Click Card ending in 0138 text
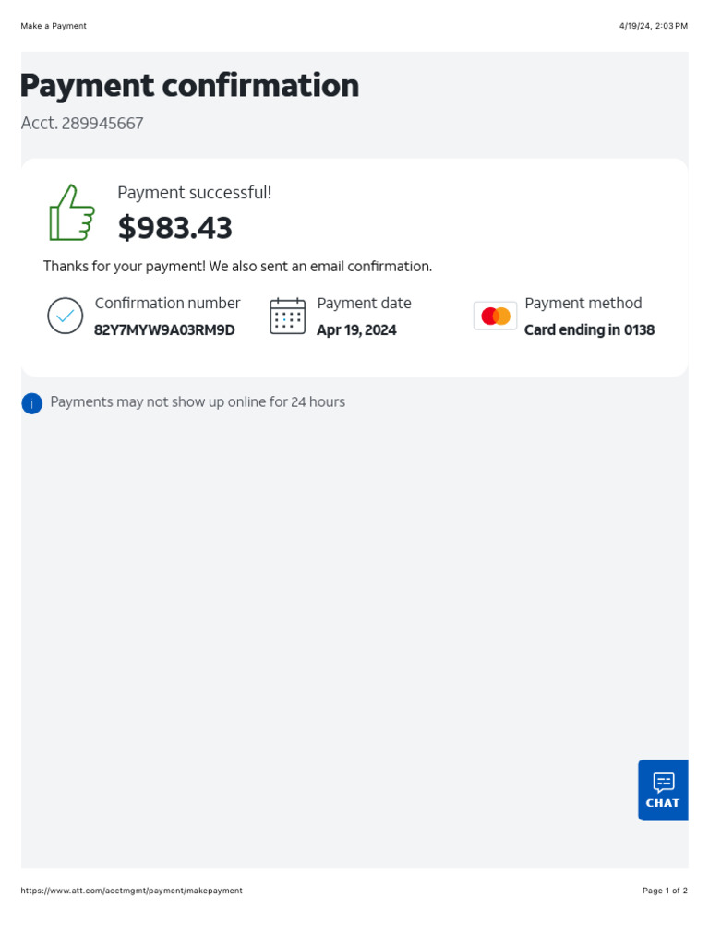 (589, 330)
